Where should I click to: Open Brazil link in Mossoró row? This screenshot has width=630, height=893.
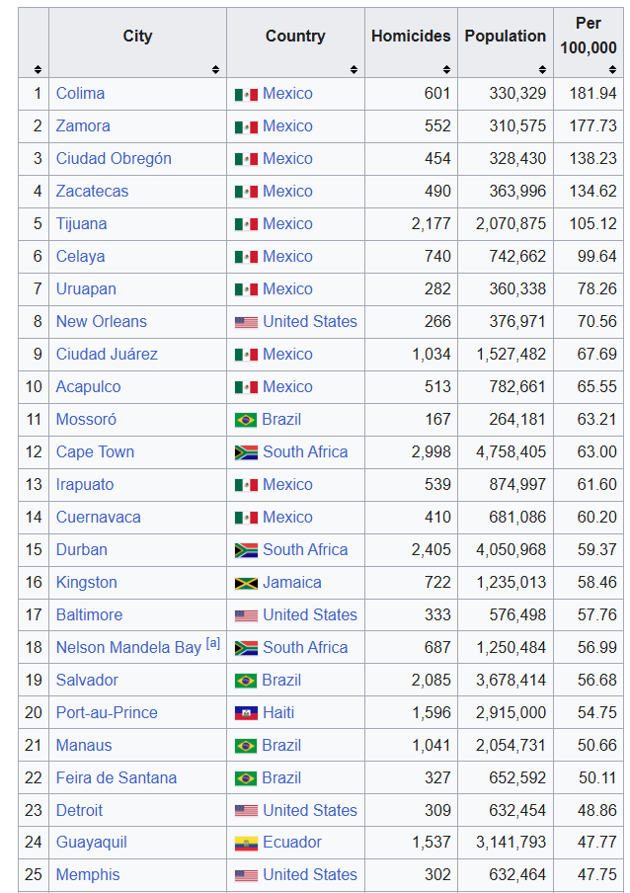pos(281,420)
